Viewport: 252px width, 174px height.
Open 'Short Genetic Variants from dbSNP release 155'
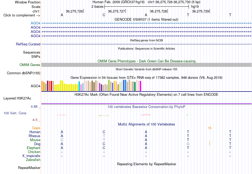(146, 69)
